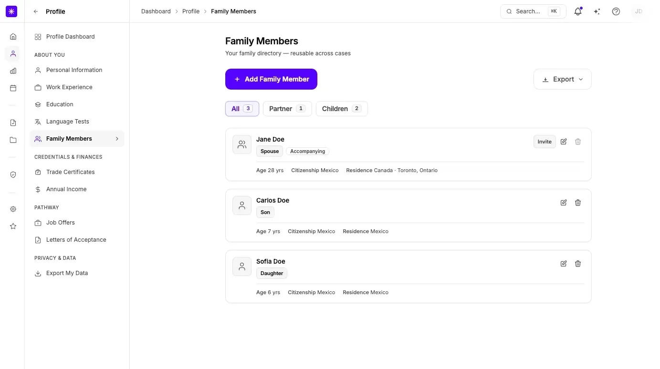The width and height of the screenshot is (660, 369).
Task: Open the Home icon in left rail
Action: [13, 37]
